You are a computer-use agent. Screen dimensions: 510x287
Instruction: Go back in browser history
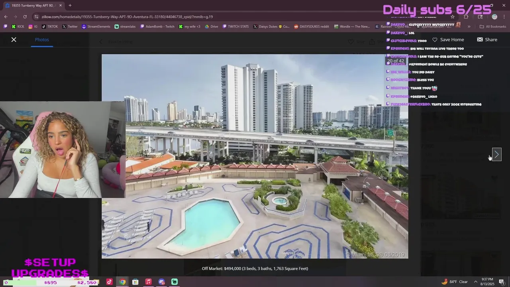(x=6, y=17)
